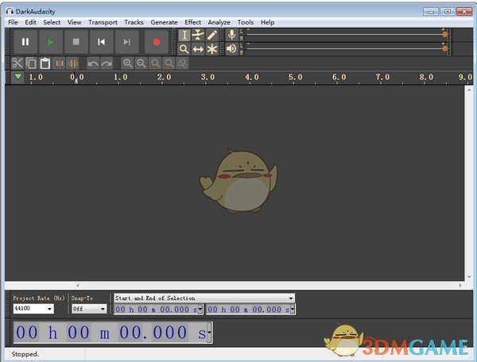Click the green triangle timeline options button
Screen dimensions: 477x362
[18, 77]
